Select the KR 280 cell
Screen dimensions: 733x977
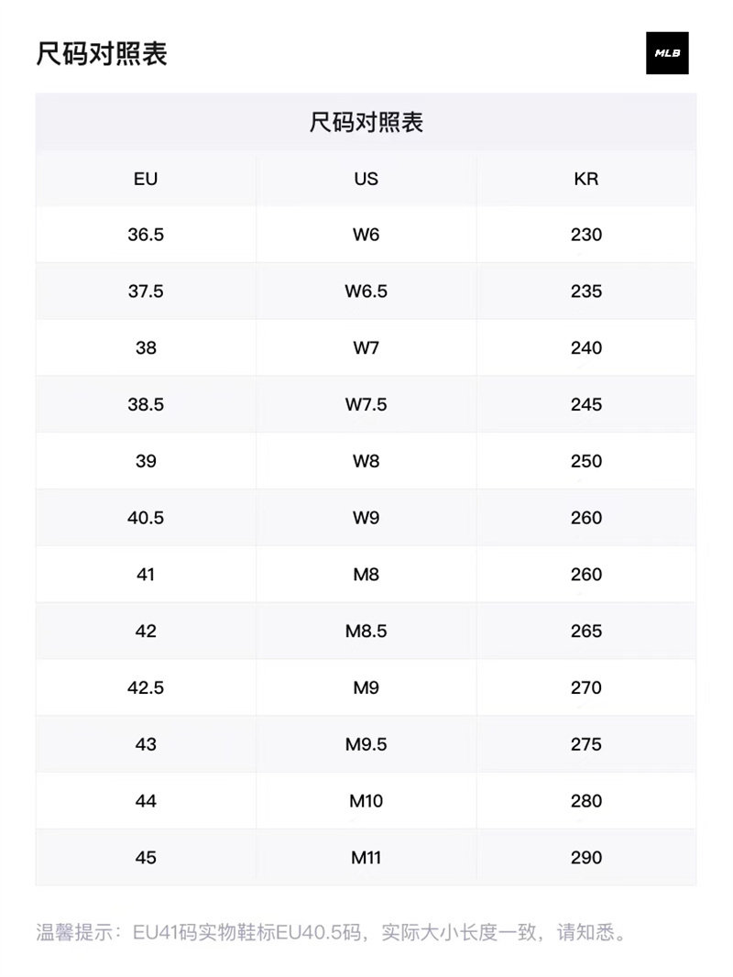[x=586, y=801]
